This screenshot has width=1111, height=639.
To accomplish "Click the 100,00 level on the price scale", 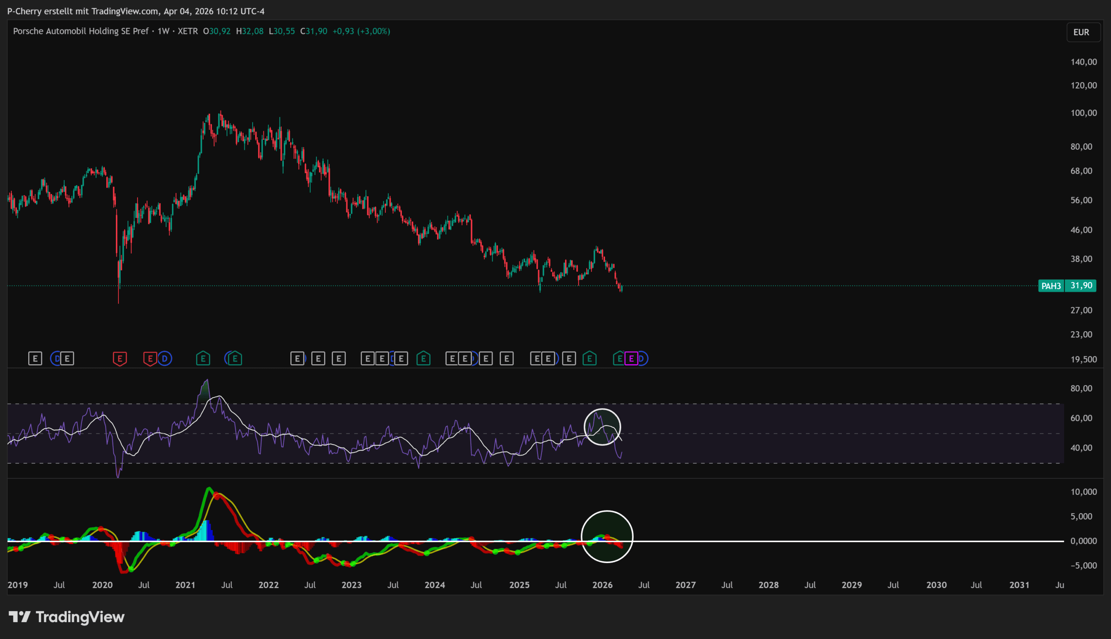I will point(1083,113).
